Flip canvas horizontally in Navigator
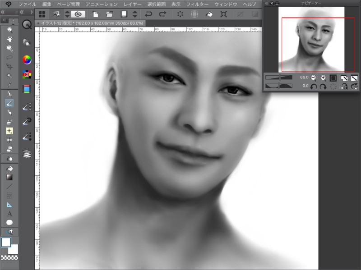Image resolution: width=361 pixels, height=270 pixels. [344, 87]
